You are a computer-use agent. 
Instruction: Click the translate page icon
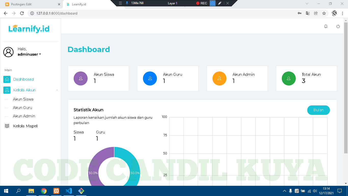click(308, 13)
